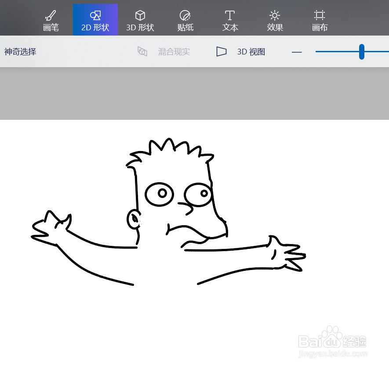
Task: Open the 画布 canvas tab
Action: pyautogui.click(x=320, y=20)
